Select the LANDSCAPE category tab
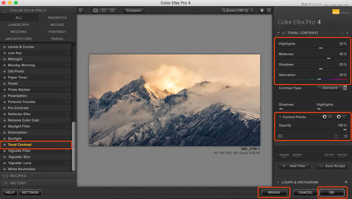The width and height of the screenshot is (352, 199). coord(19,25)
